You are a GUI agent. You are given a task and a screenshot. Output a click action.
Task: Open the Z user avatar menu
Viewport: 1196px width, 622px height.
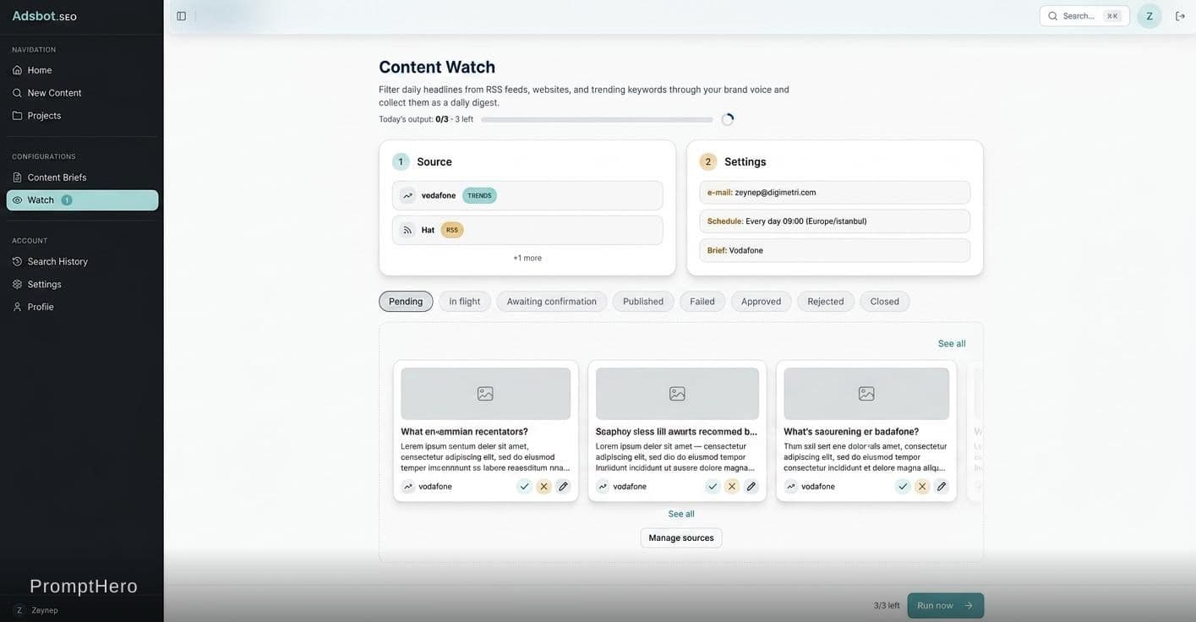click(x=1150, y=16)
